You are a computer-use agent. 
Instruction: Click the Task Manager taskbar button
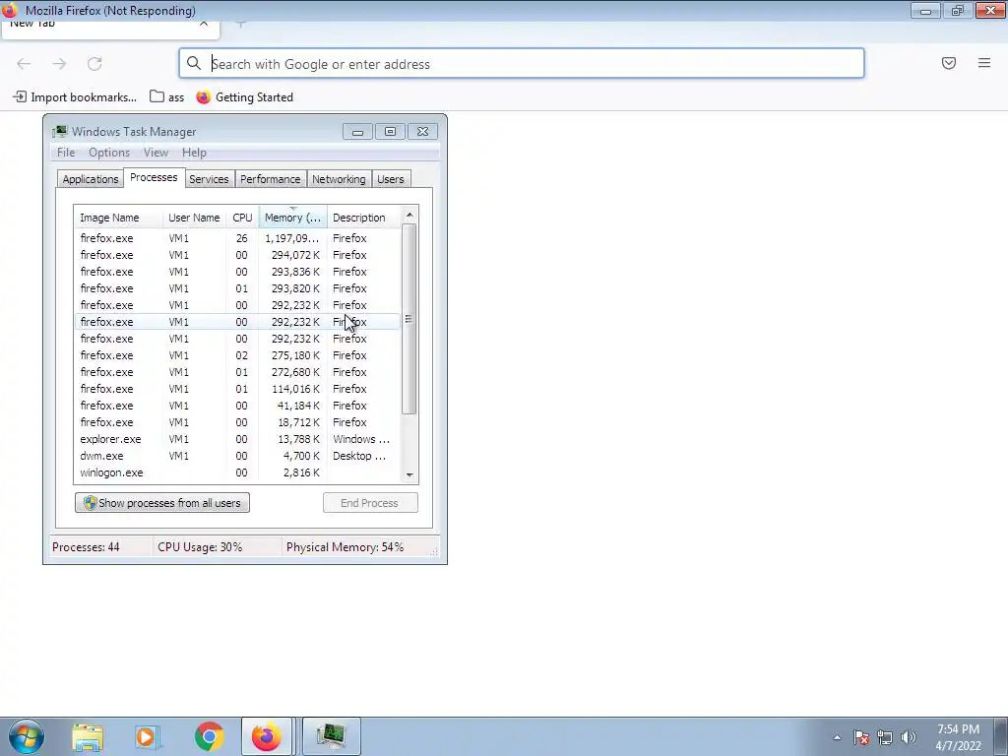point(331,736)
